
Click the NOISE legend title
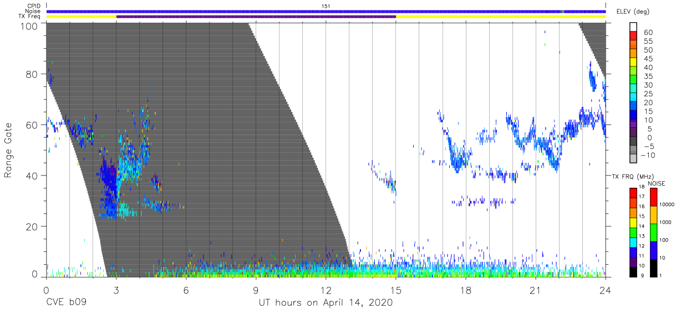(x=657, y=184)
